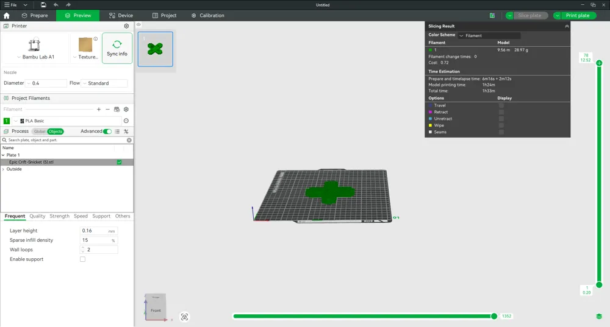Viewport: 610px width, 327px height.
Task: Click the Sync info button
Action: (117, 48)
